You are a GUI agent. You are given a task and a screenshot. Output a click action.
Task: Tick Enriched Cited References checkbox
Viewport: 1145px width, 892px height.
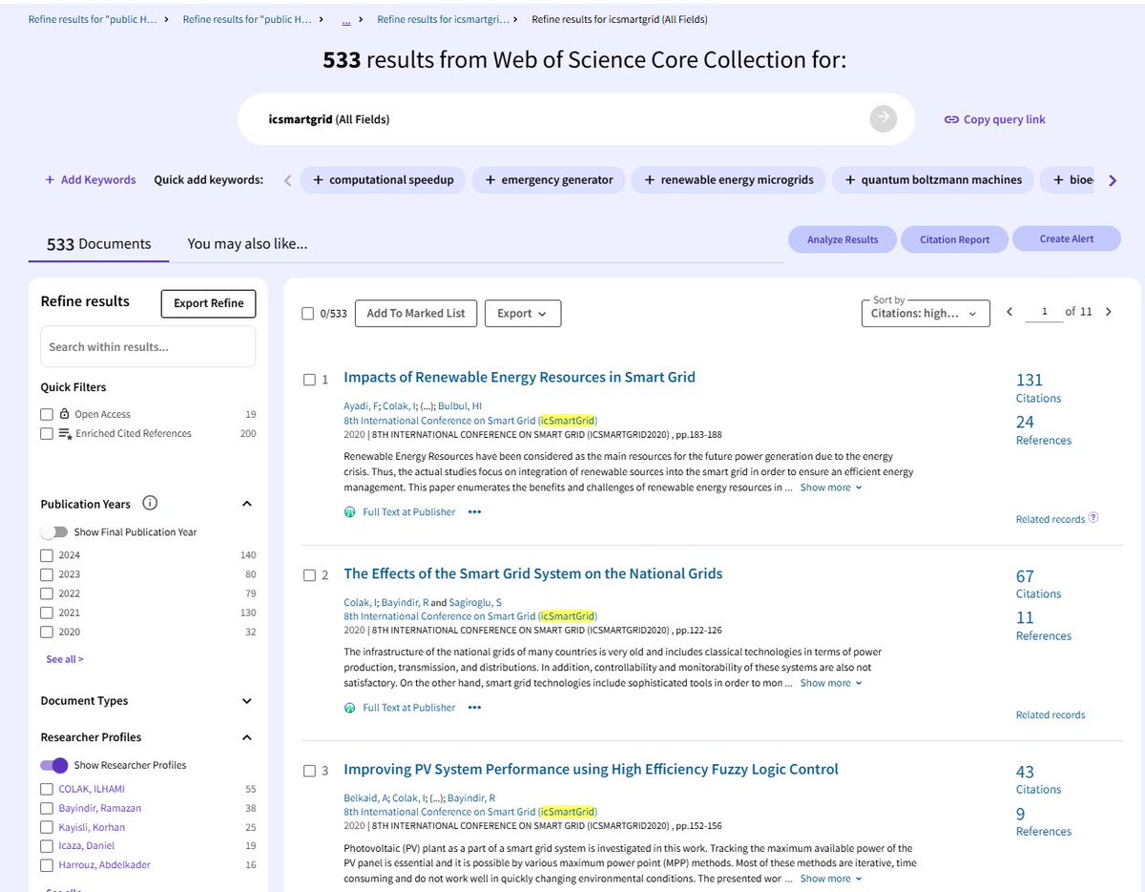click(x=47, y=433)
